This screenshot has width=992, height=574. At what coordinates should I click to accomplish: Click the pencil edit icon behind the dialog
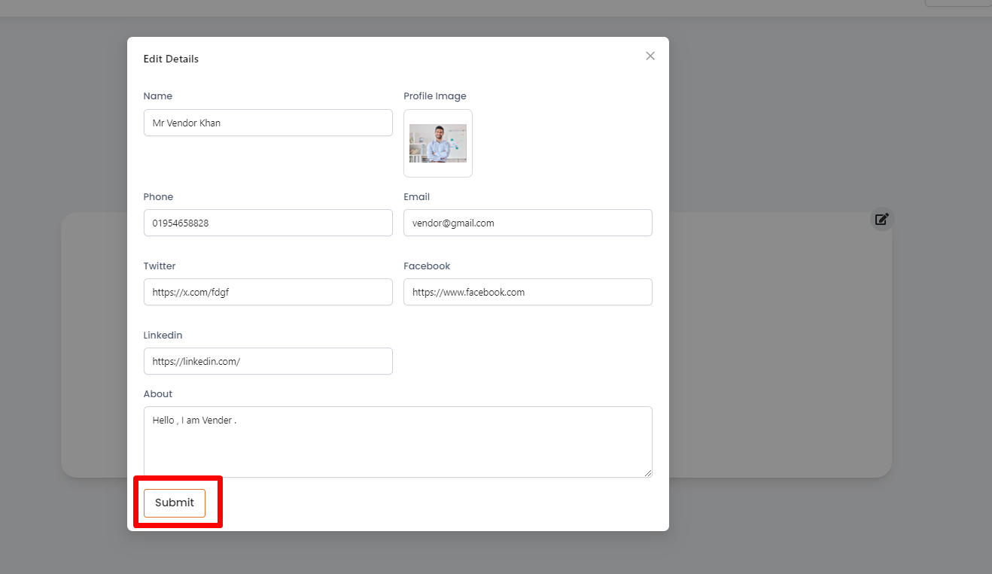click(x=881, y=219)
